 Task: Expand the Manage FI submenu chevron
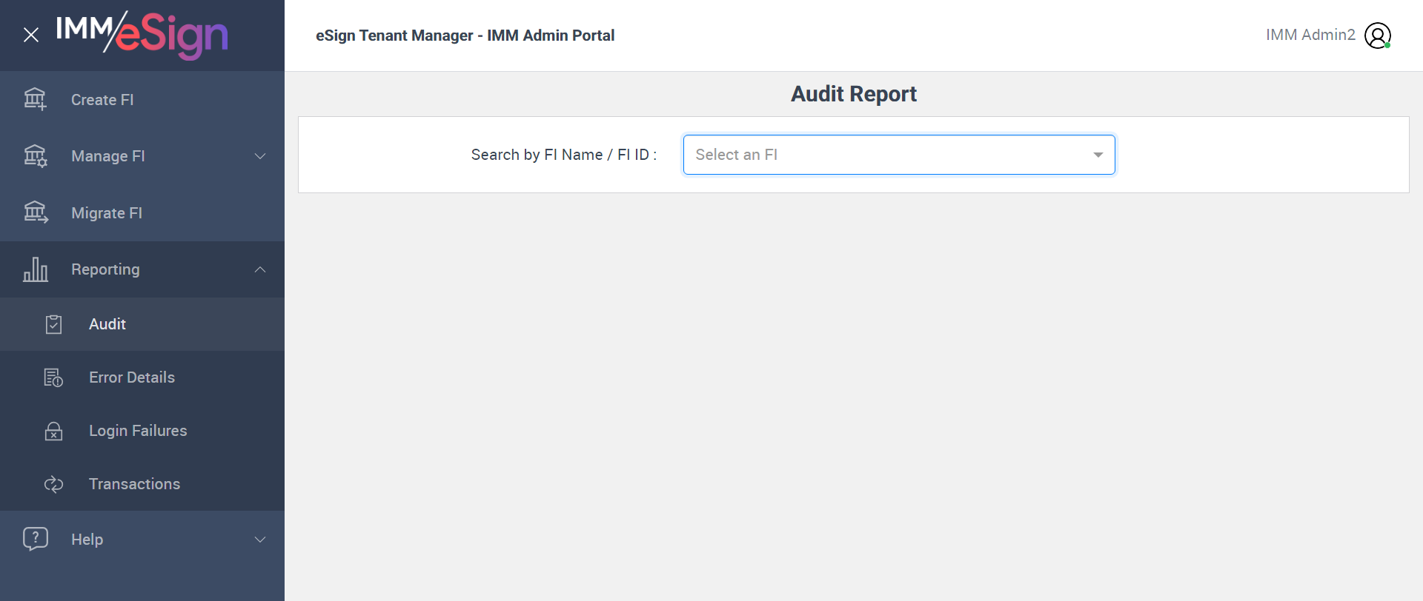pos(260,156)
